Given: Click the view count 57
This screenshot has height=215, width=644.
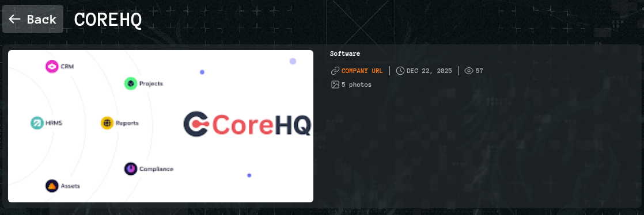Looking at the screenshot, I should (479, 71).
